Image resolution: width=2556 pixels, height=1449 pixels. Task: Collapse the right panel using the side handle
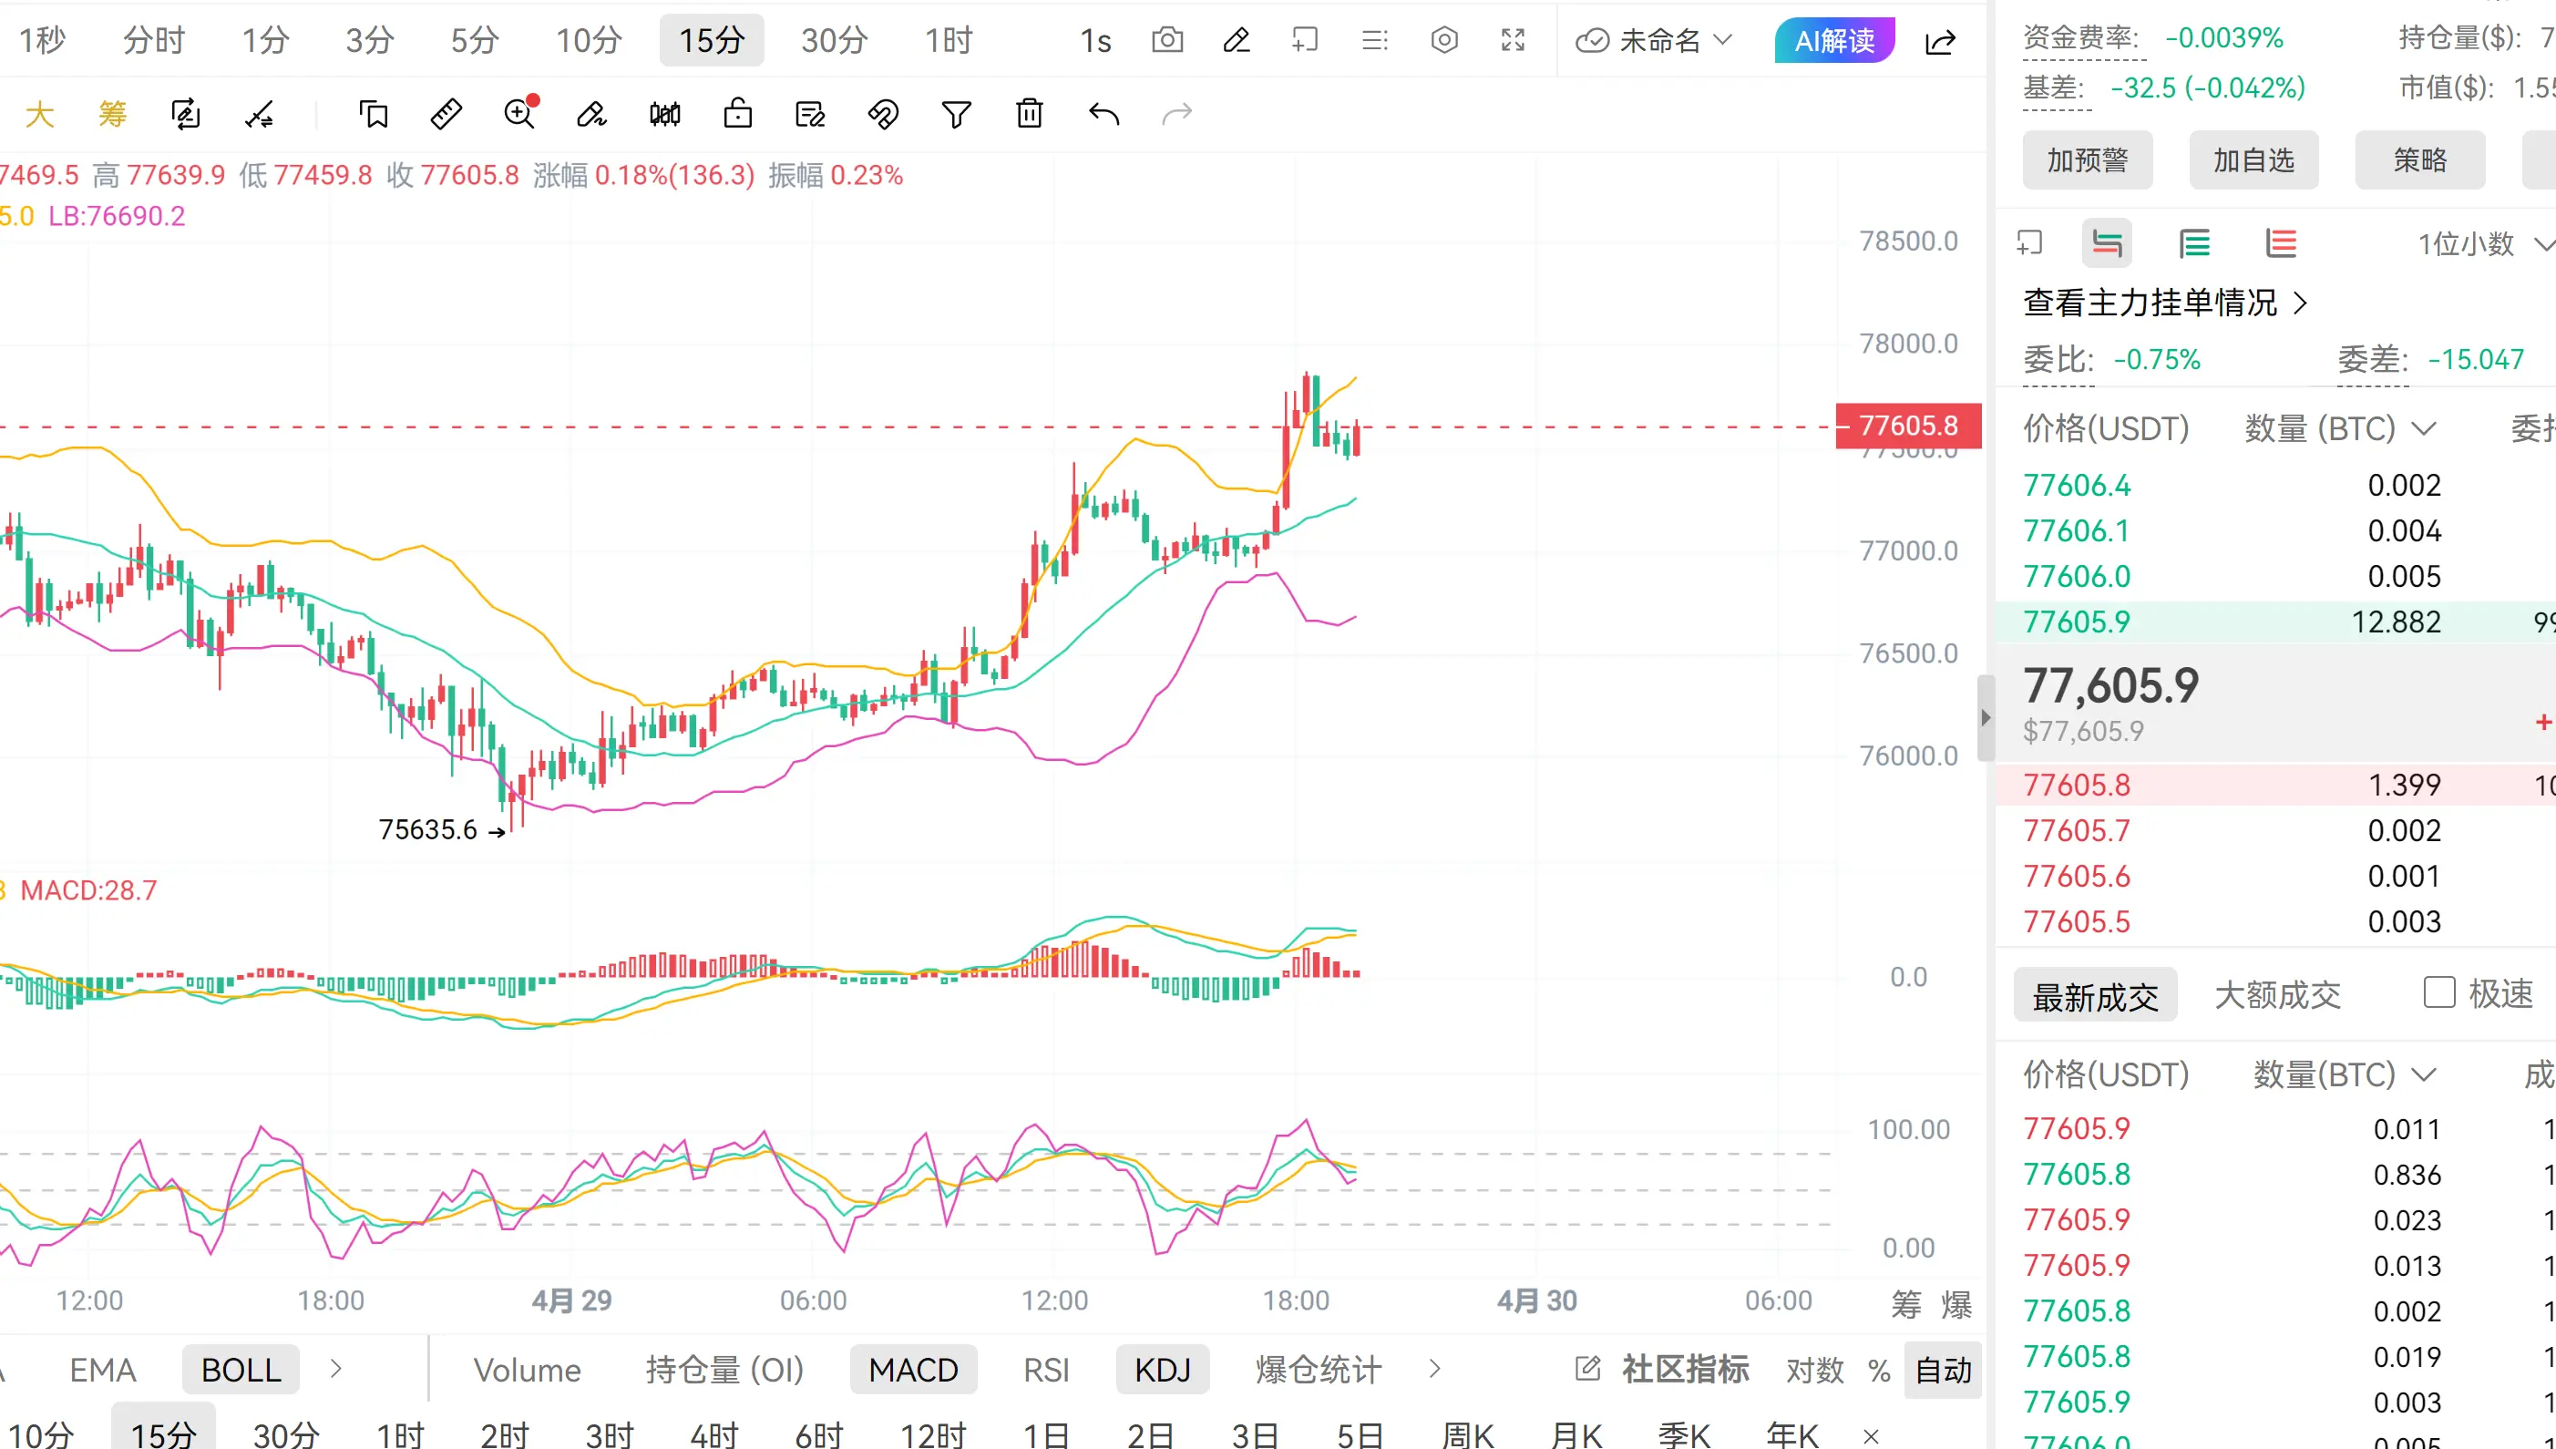pyautogui.click(x=1986, y=717)
